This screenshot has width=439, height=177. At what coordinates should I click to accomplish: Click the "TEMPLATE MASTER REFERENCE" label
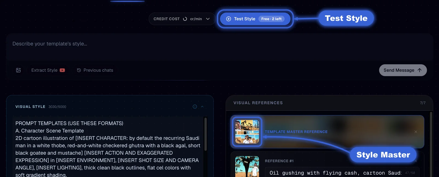(x=296, y=132)
